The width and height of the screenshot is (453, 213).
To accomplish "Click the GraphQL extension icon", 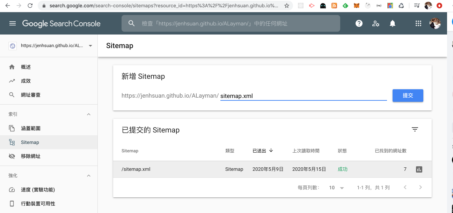I will point(379,6).
